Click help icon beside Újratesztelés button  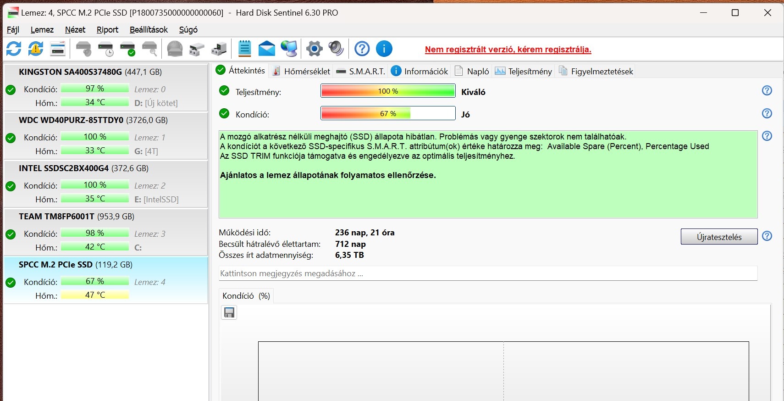click(x=767, y=236)
